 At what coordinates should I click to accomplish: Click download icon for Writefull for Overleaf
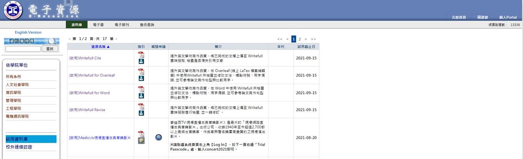click(141, 79)
